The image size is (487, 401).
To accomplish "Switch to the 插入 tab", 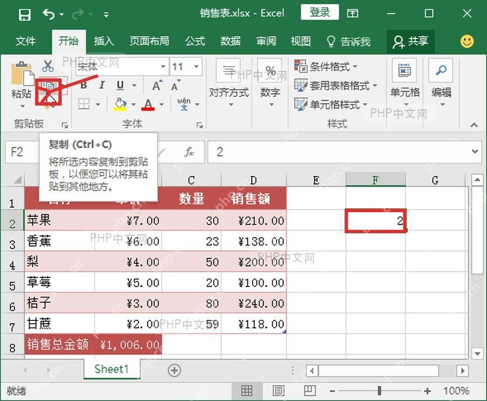I will click(x=104, y=41).
